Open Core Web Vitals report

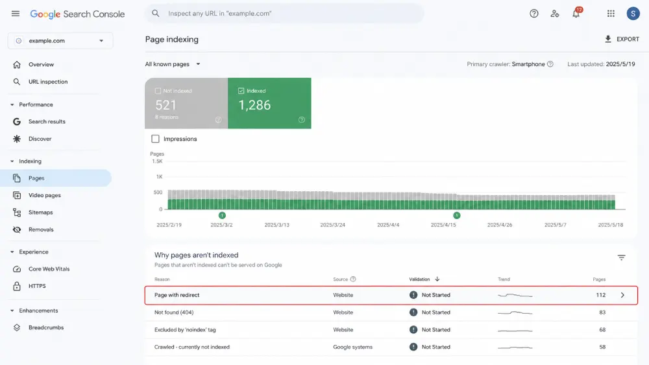(x=49, y=269)
